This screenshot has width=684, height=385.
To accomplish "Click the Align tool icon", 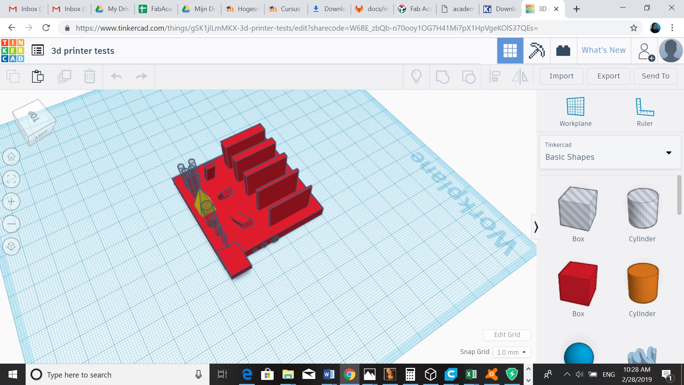I will [494, 76].
